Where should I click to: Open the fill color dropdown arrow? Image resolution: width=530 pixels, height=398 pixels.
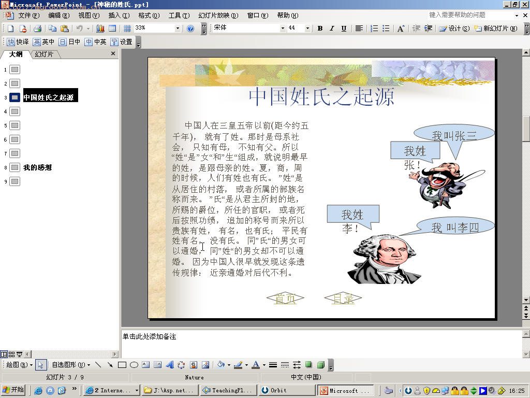click(x=229, y=365)
